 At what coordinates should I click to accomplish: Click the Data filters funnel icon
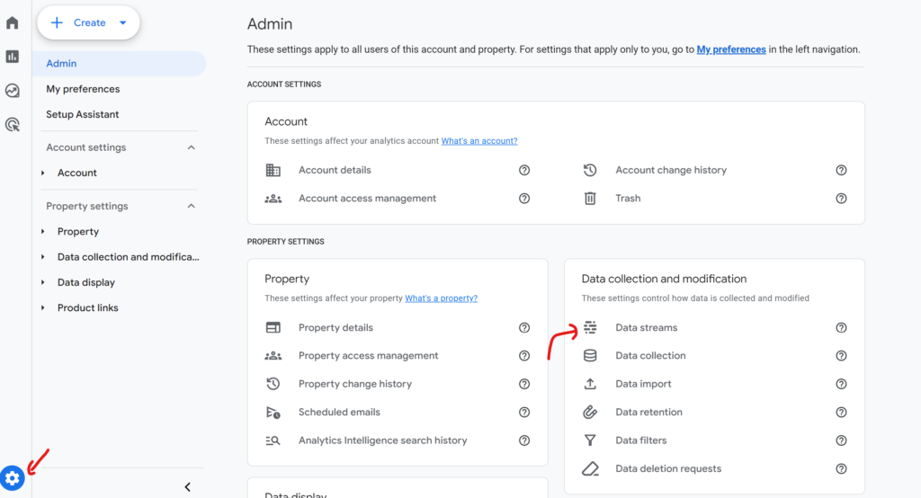click(x=590, y=440)
